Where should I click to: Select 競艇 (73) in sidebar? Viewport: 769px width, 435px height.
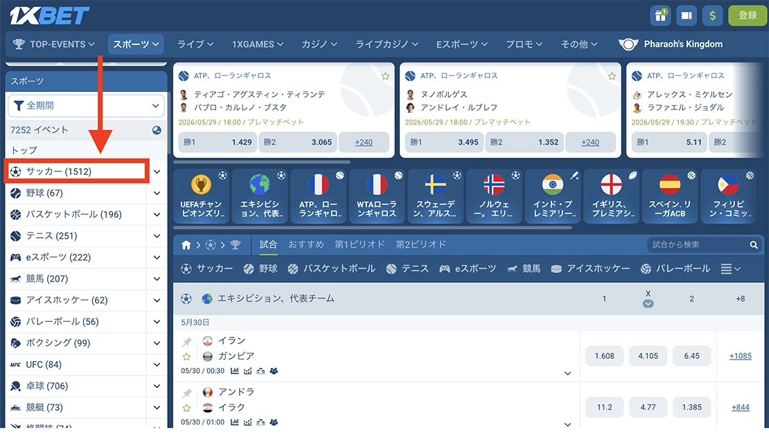[76, 407]
